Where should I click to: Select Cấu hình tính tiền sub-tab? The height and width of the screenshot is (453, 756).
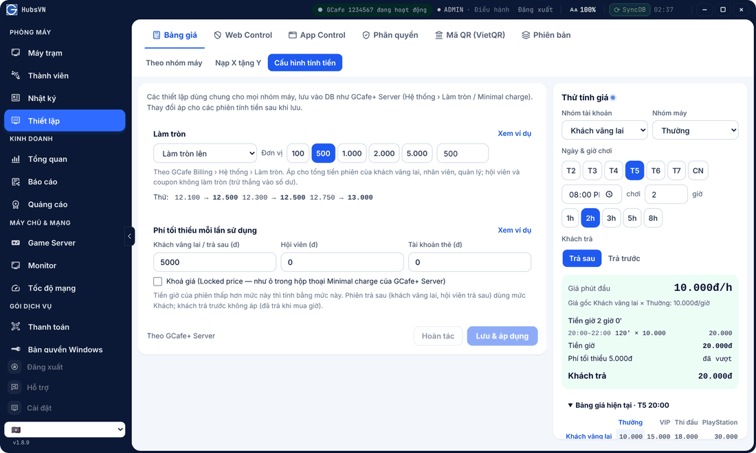coord(304,63)
